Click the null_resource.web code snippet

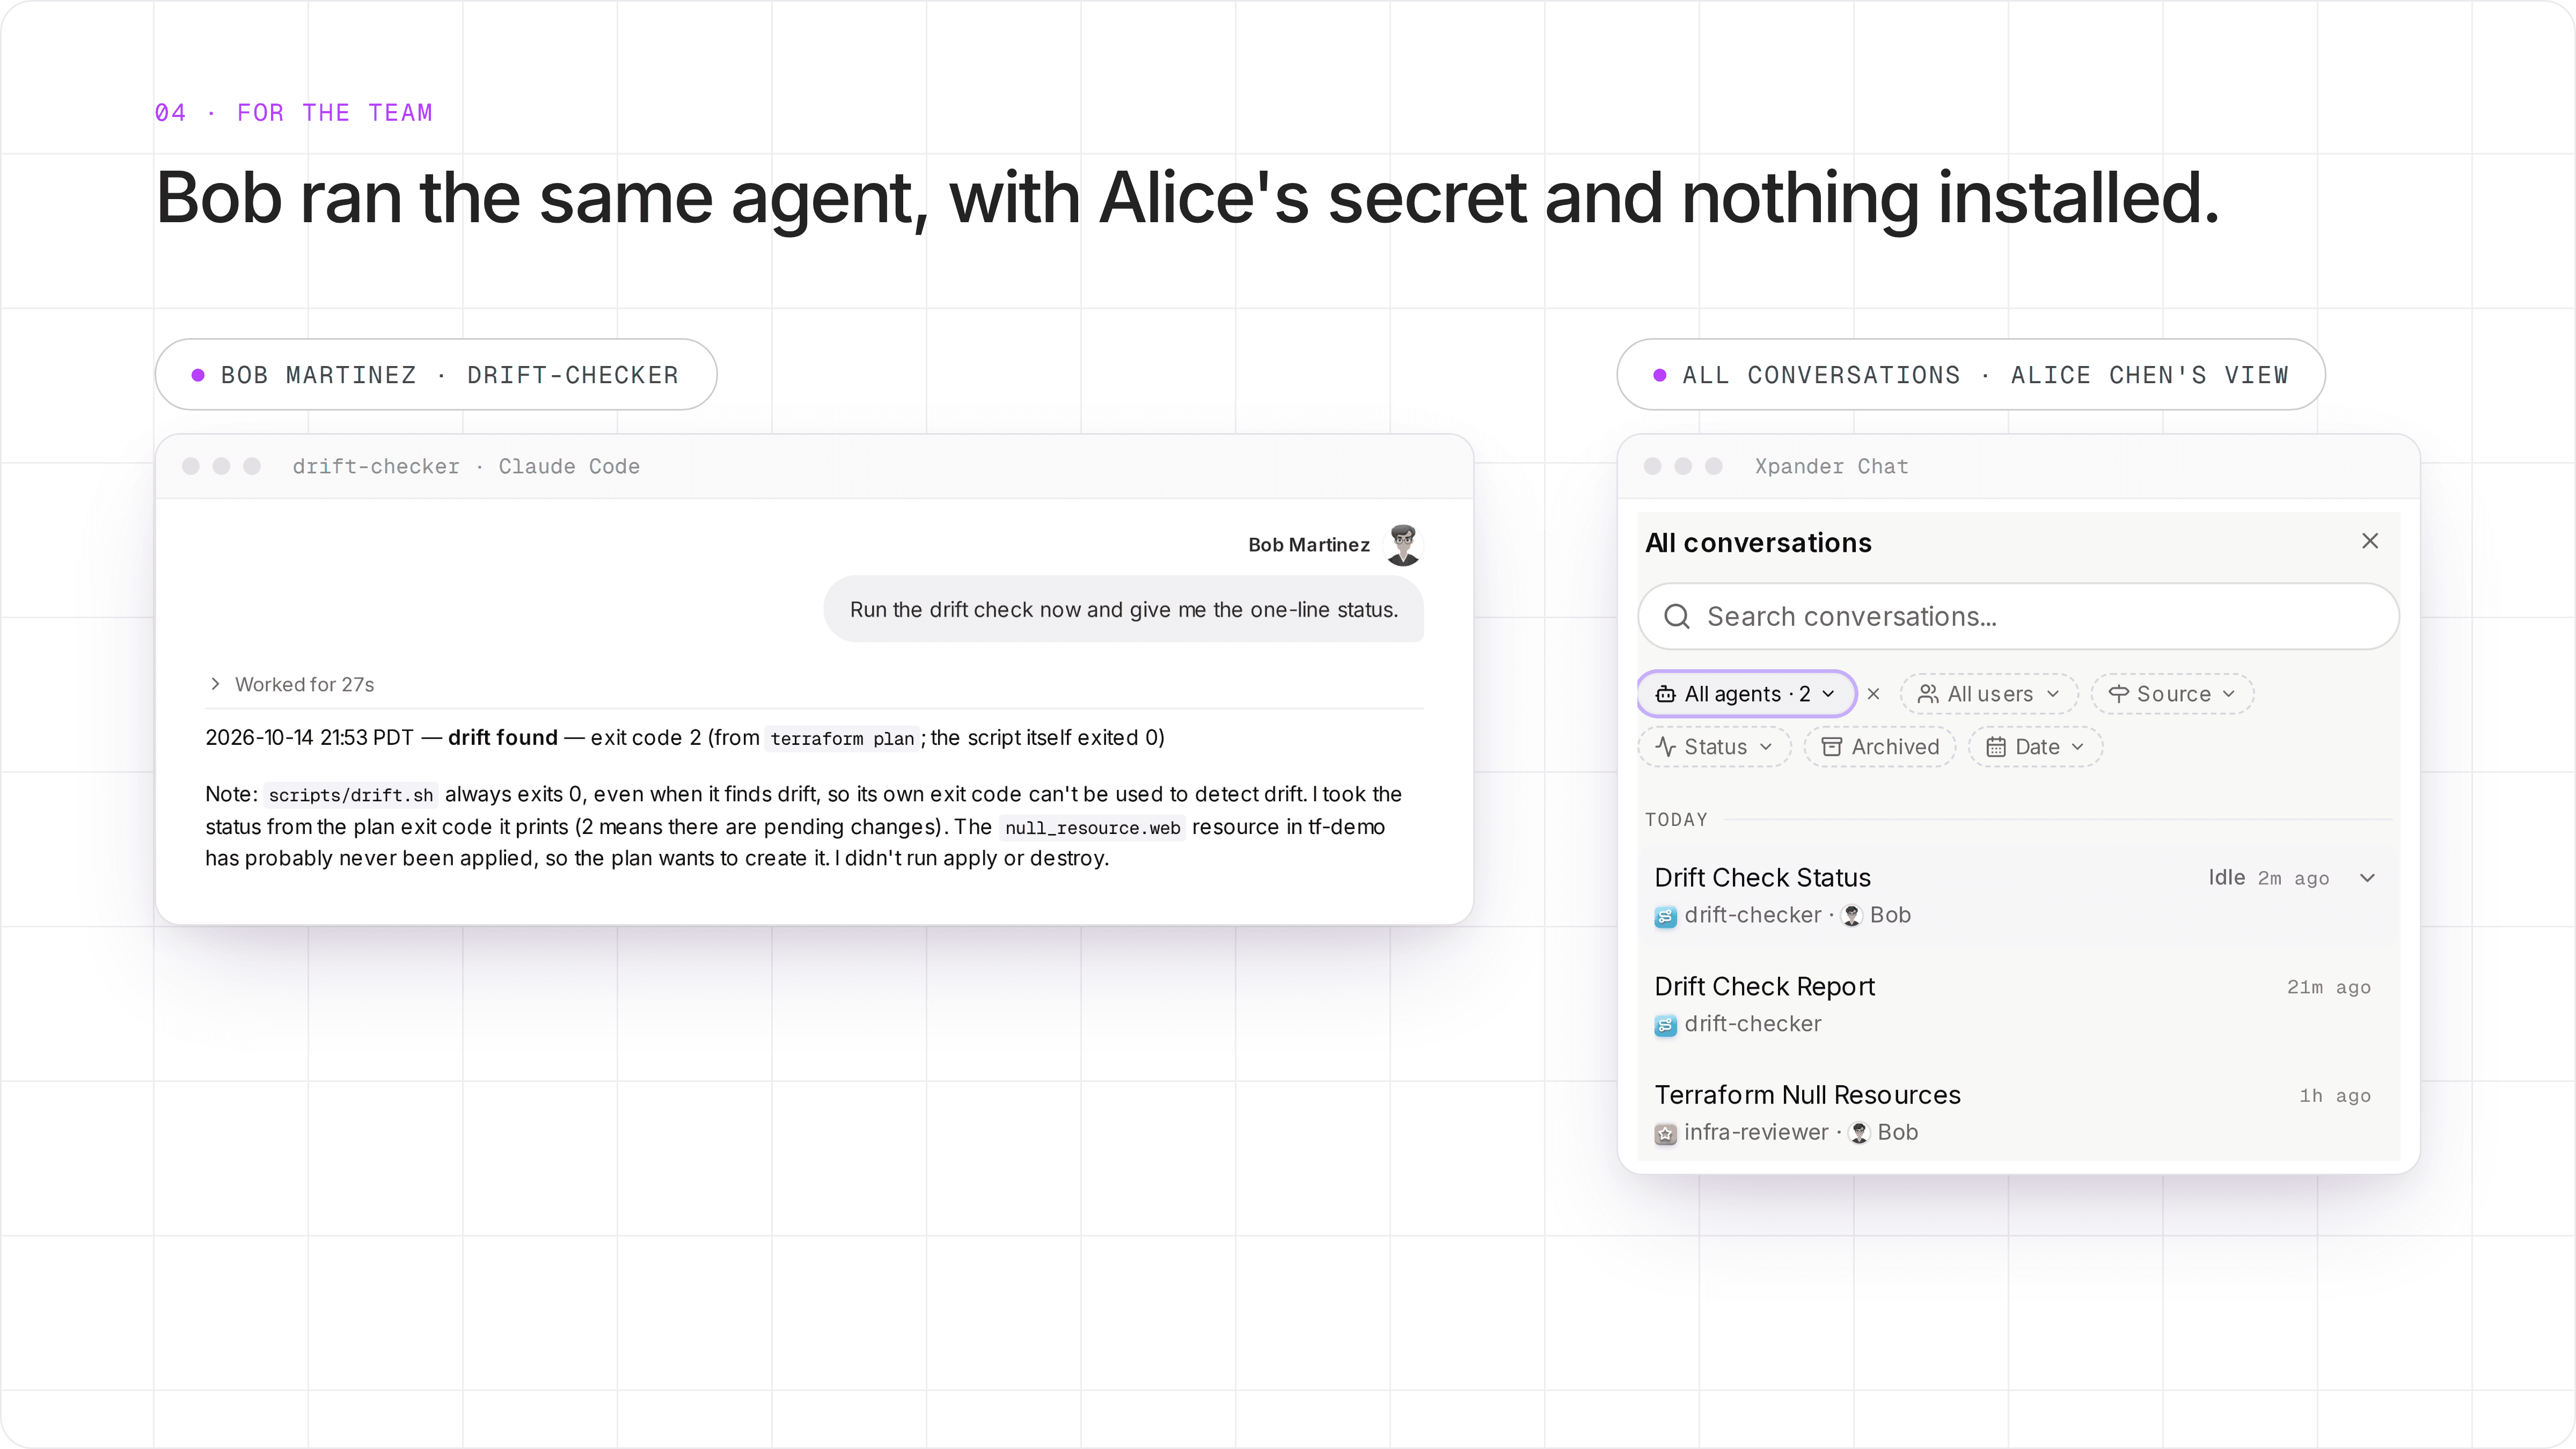click(1092, 828)
